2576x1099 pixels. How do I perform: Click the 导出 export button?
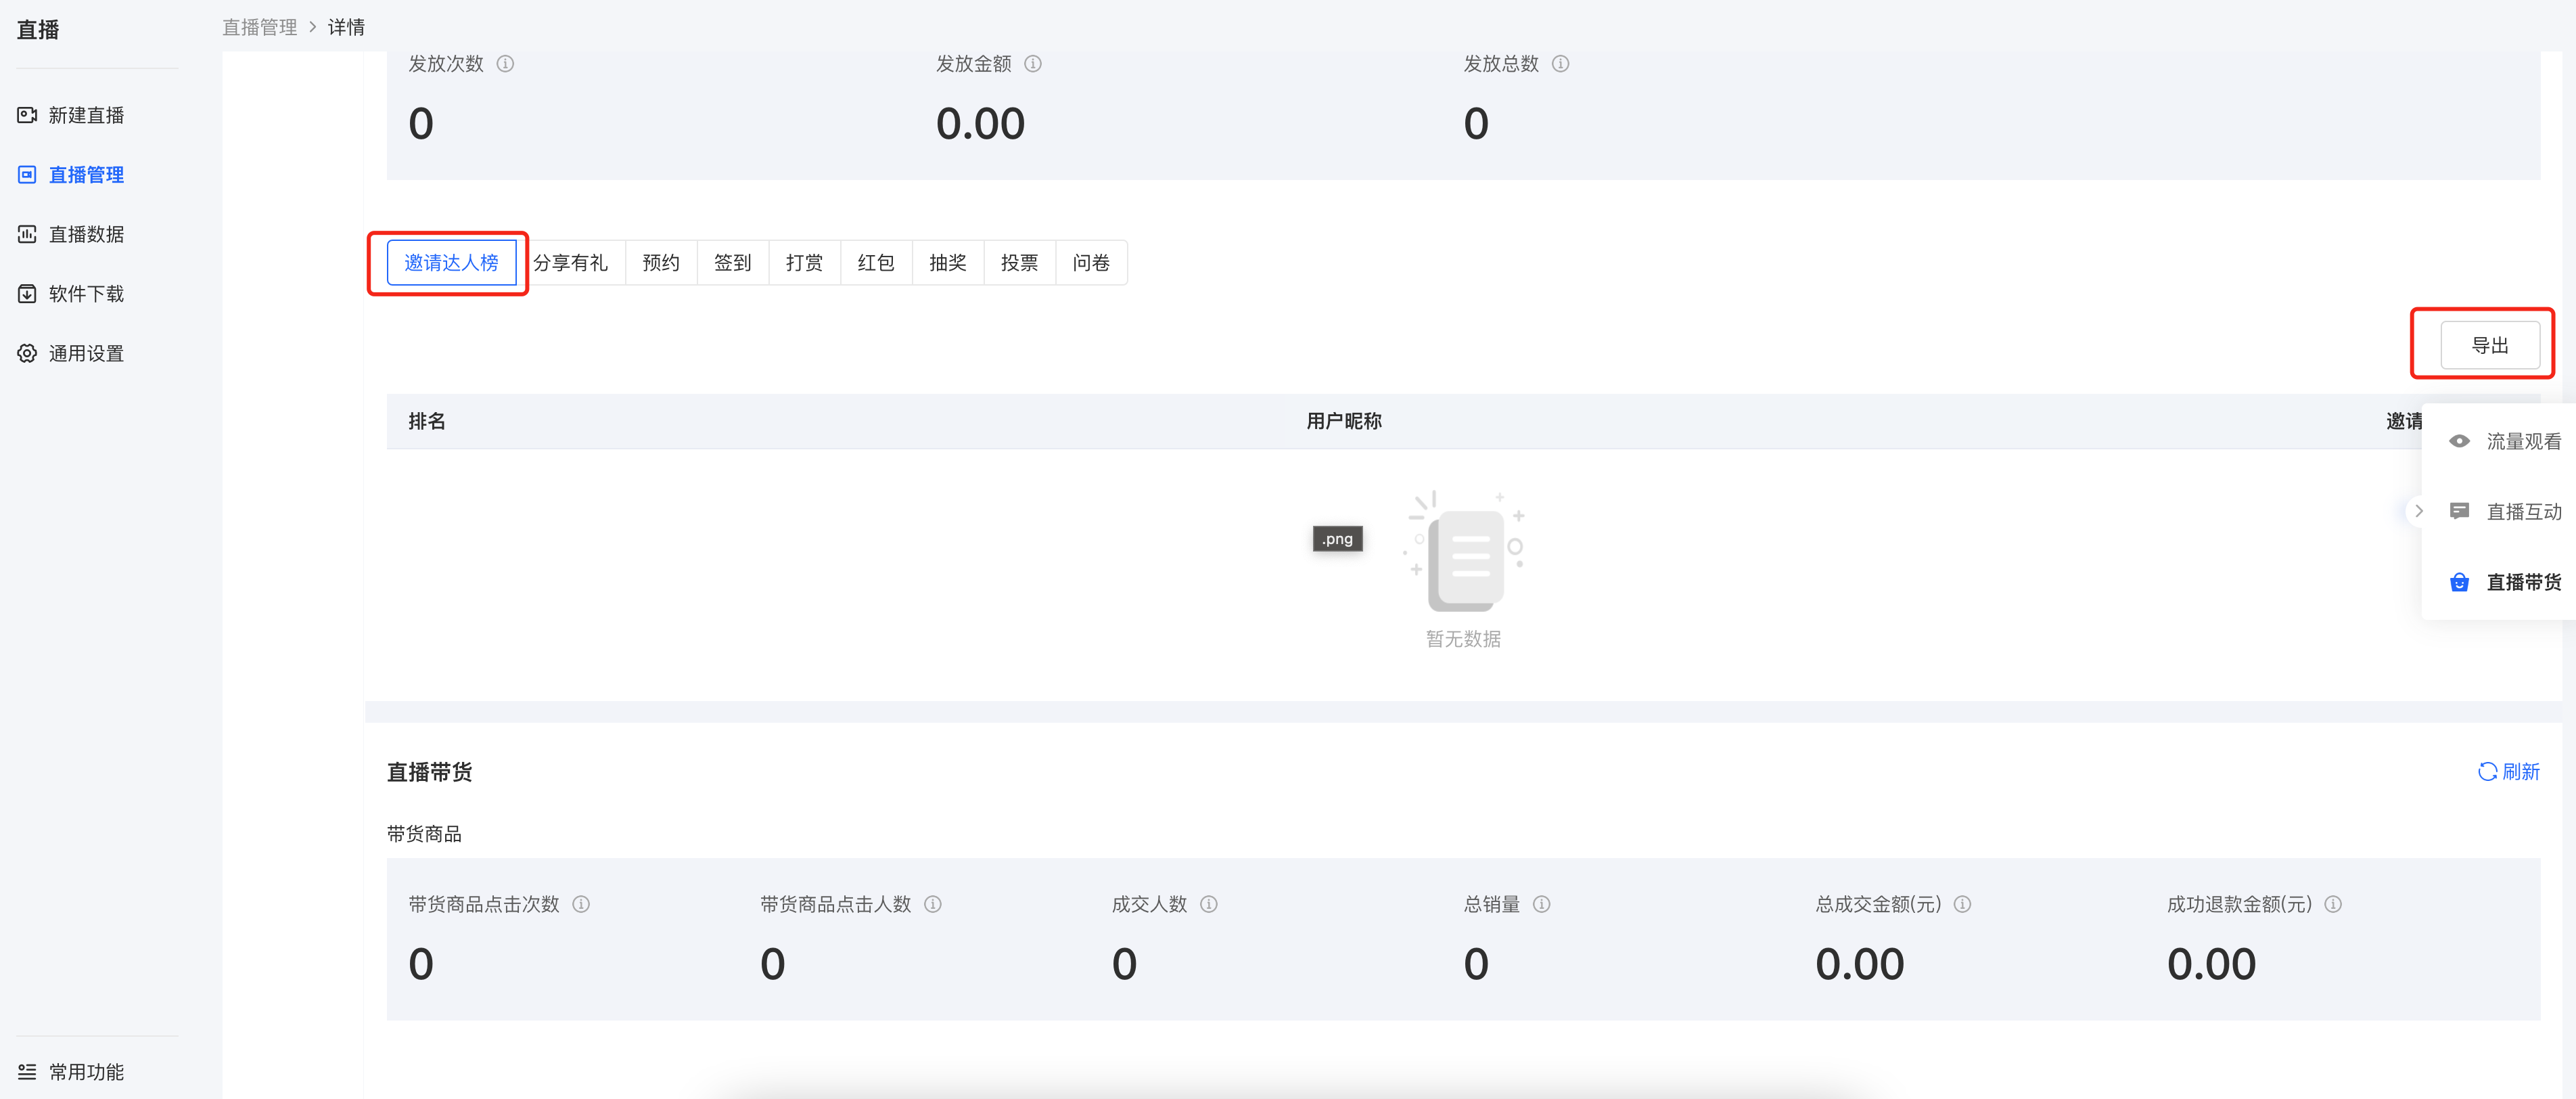click(x=2490, y=345)
